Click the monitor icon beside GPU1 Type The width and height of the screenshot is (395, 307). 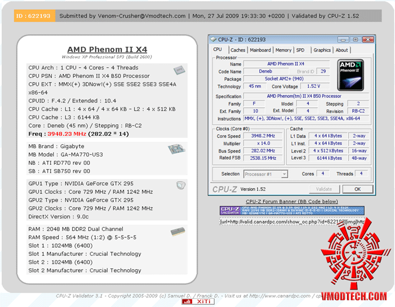[x=181, y=186]
